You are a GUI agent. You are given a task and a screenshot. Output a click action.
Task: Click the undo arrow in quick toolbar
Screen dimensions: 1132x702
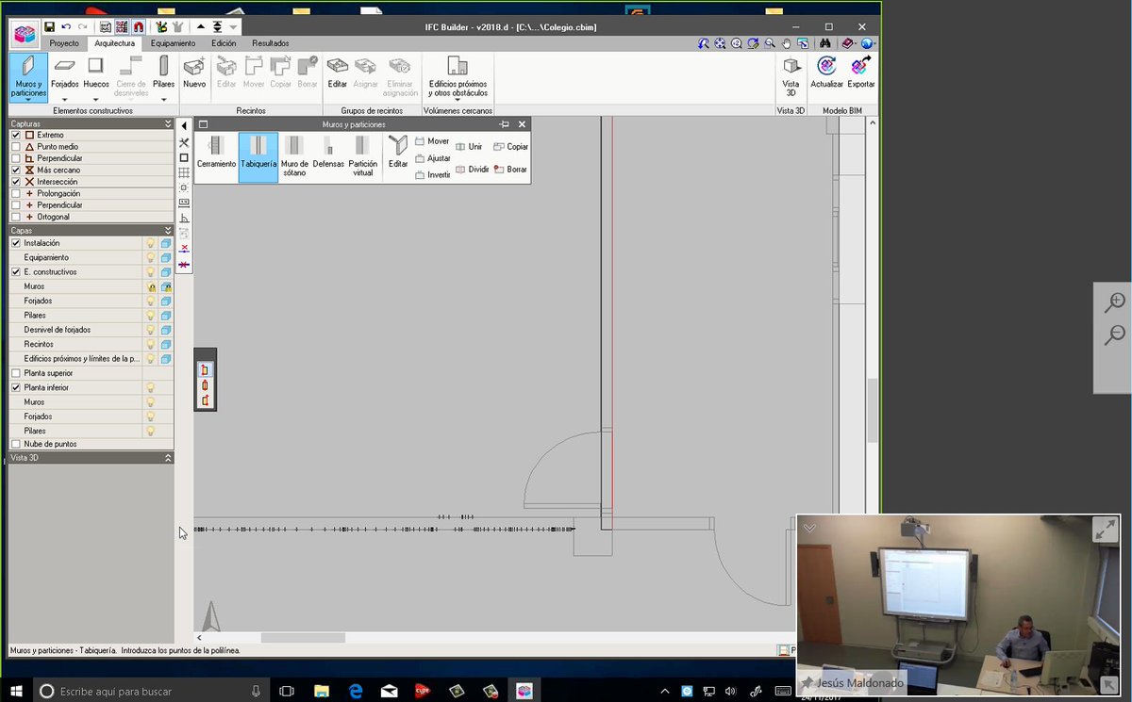(x=66, y=27)
